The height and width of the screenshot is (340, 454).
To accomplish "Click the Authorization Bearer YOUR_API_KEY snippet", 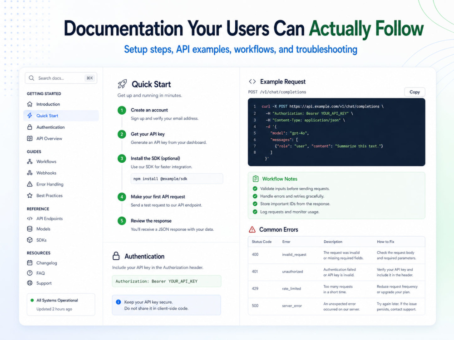I will 167,281.
